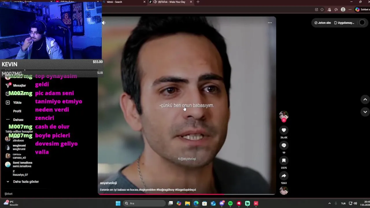
Task: Click Jeton alın coins button
Action: click(323, 23)
